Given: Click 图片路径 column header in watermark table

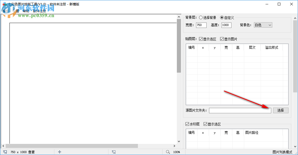Looking at the screenshot, I should click(263, 133).
